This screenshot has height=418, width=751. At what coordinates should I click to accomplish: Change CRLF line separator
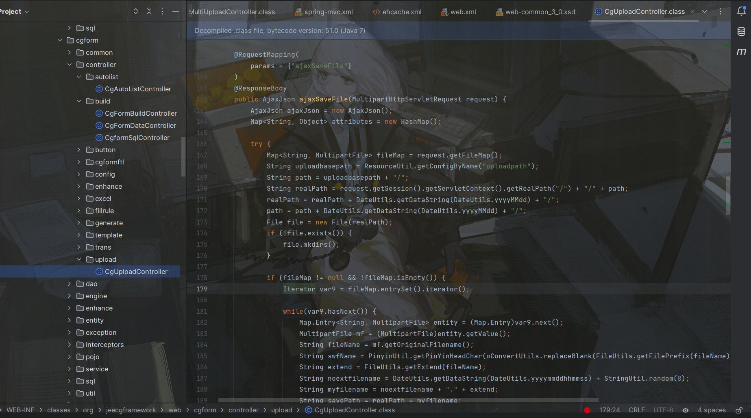[637, 410]
